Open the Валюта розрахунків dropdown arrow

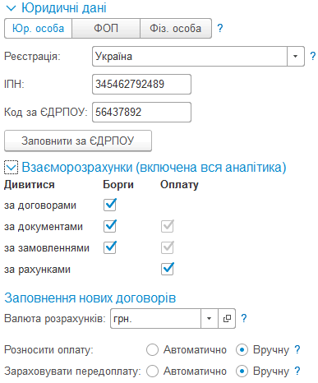coord(210,318)
